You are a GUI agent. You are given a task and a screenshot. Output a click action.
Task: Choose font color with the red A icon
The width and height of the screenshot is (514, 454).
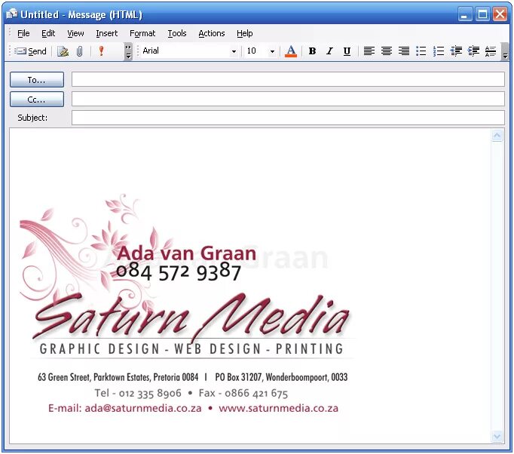coord(291,51)
